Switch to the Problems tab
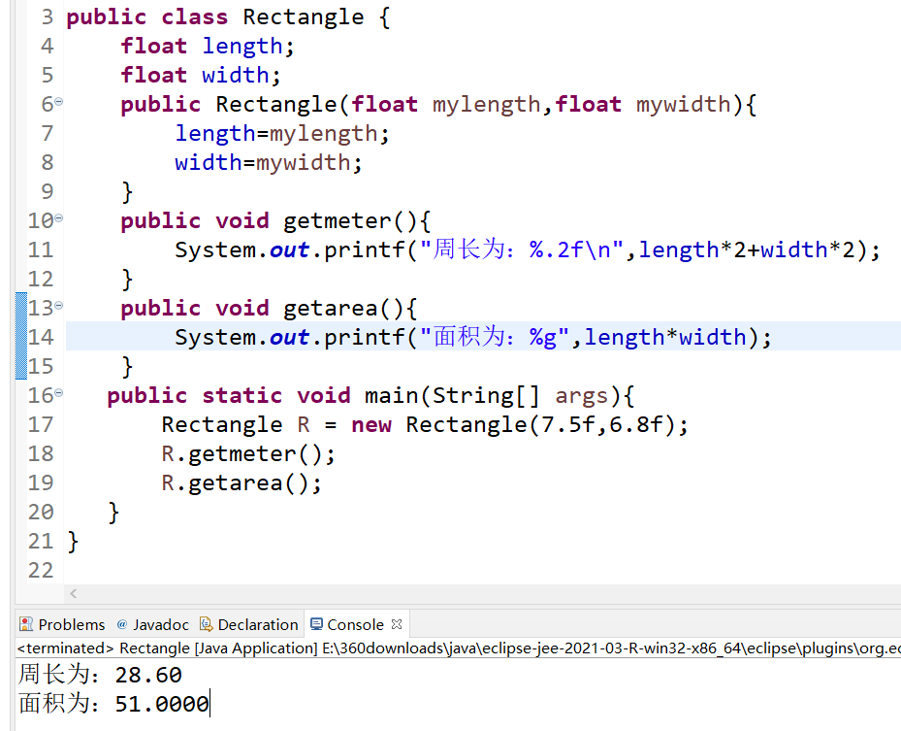This screenshot has width=901, height=731. click(62, 624)
